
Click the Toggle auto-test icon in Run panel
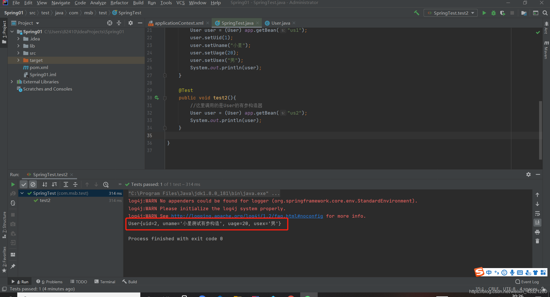click(13, 203)
